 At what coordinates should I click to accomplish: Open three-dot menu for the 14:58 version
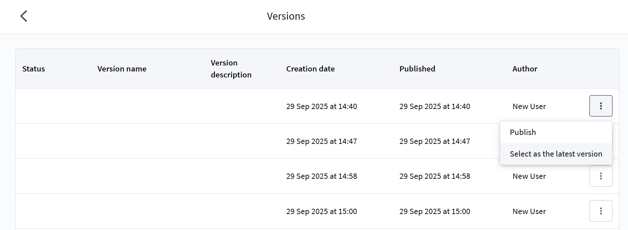pos(601,176)
